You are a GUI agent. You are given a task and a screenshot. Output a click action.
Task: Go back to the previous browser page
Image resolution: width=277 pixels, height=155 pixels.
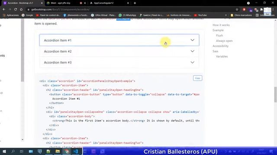click(4, 9)
